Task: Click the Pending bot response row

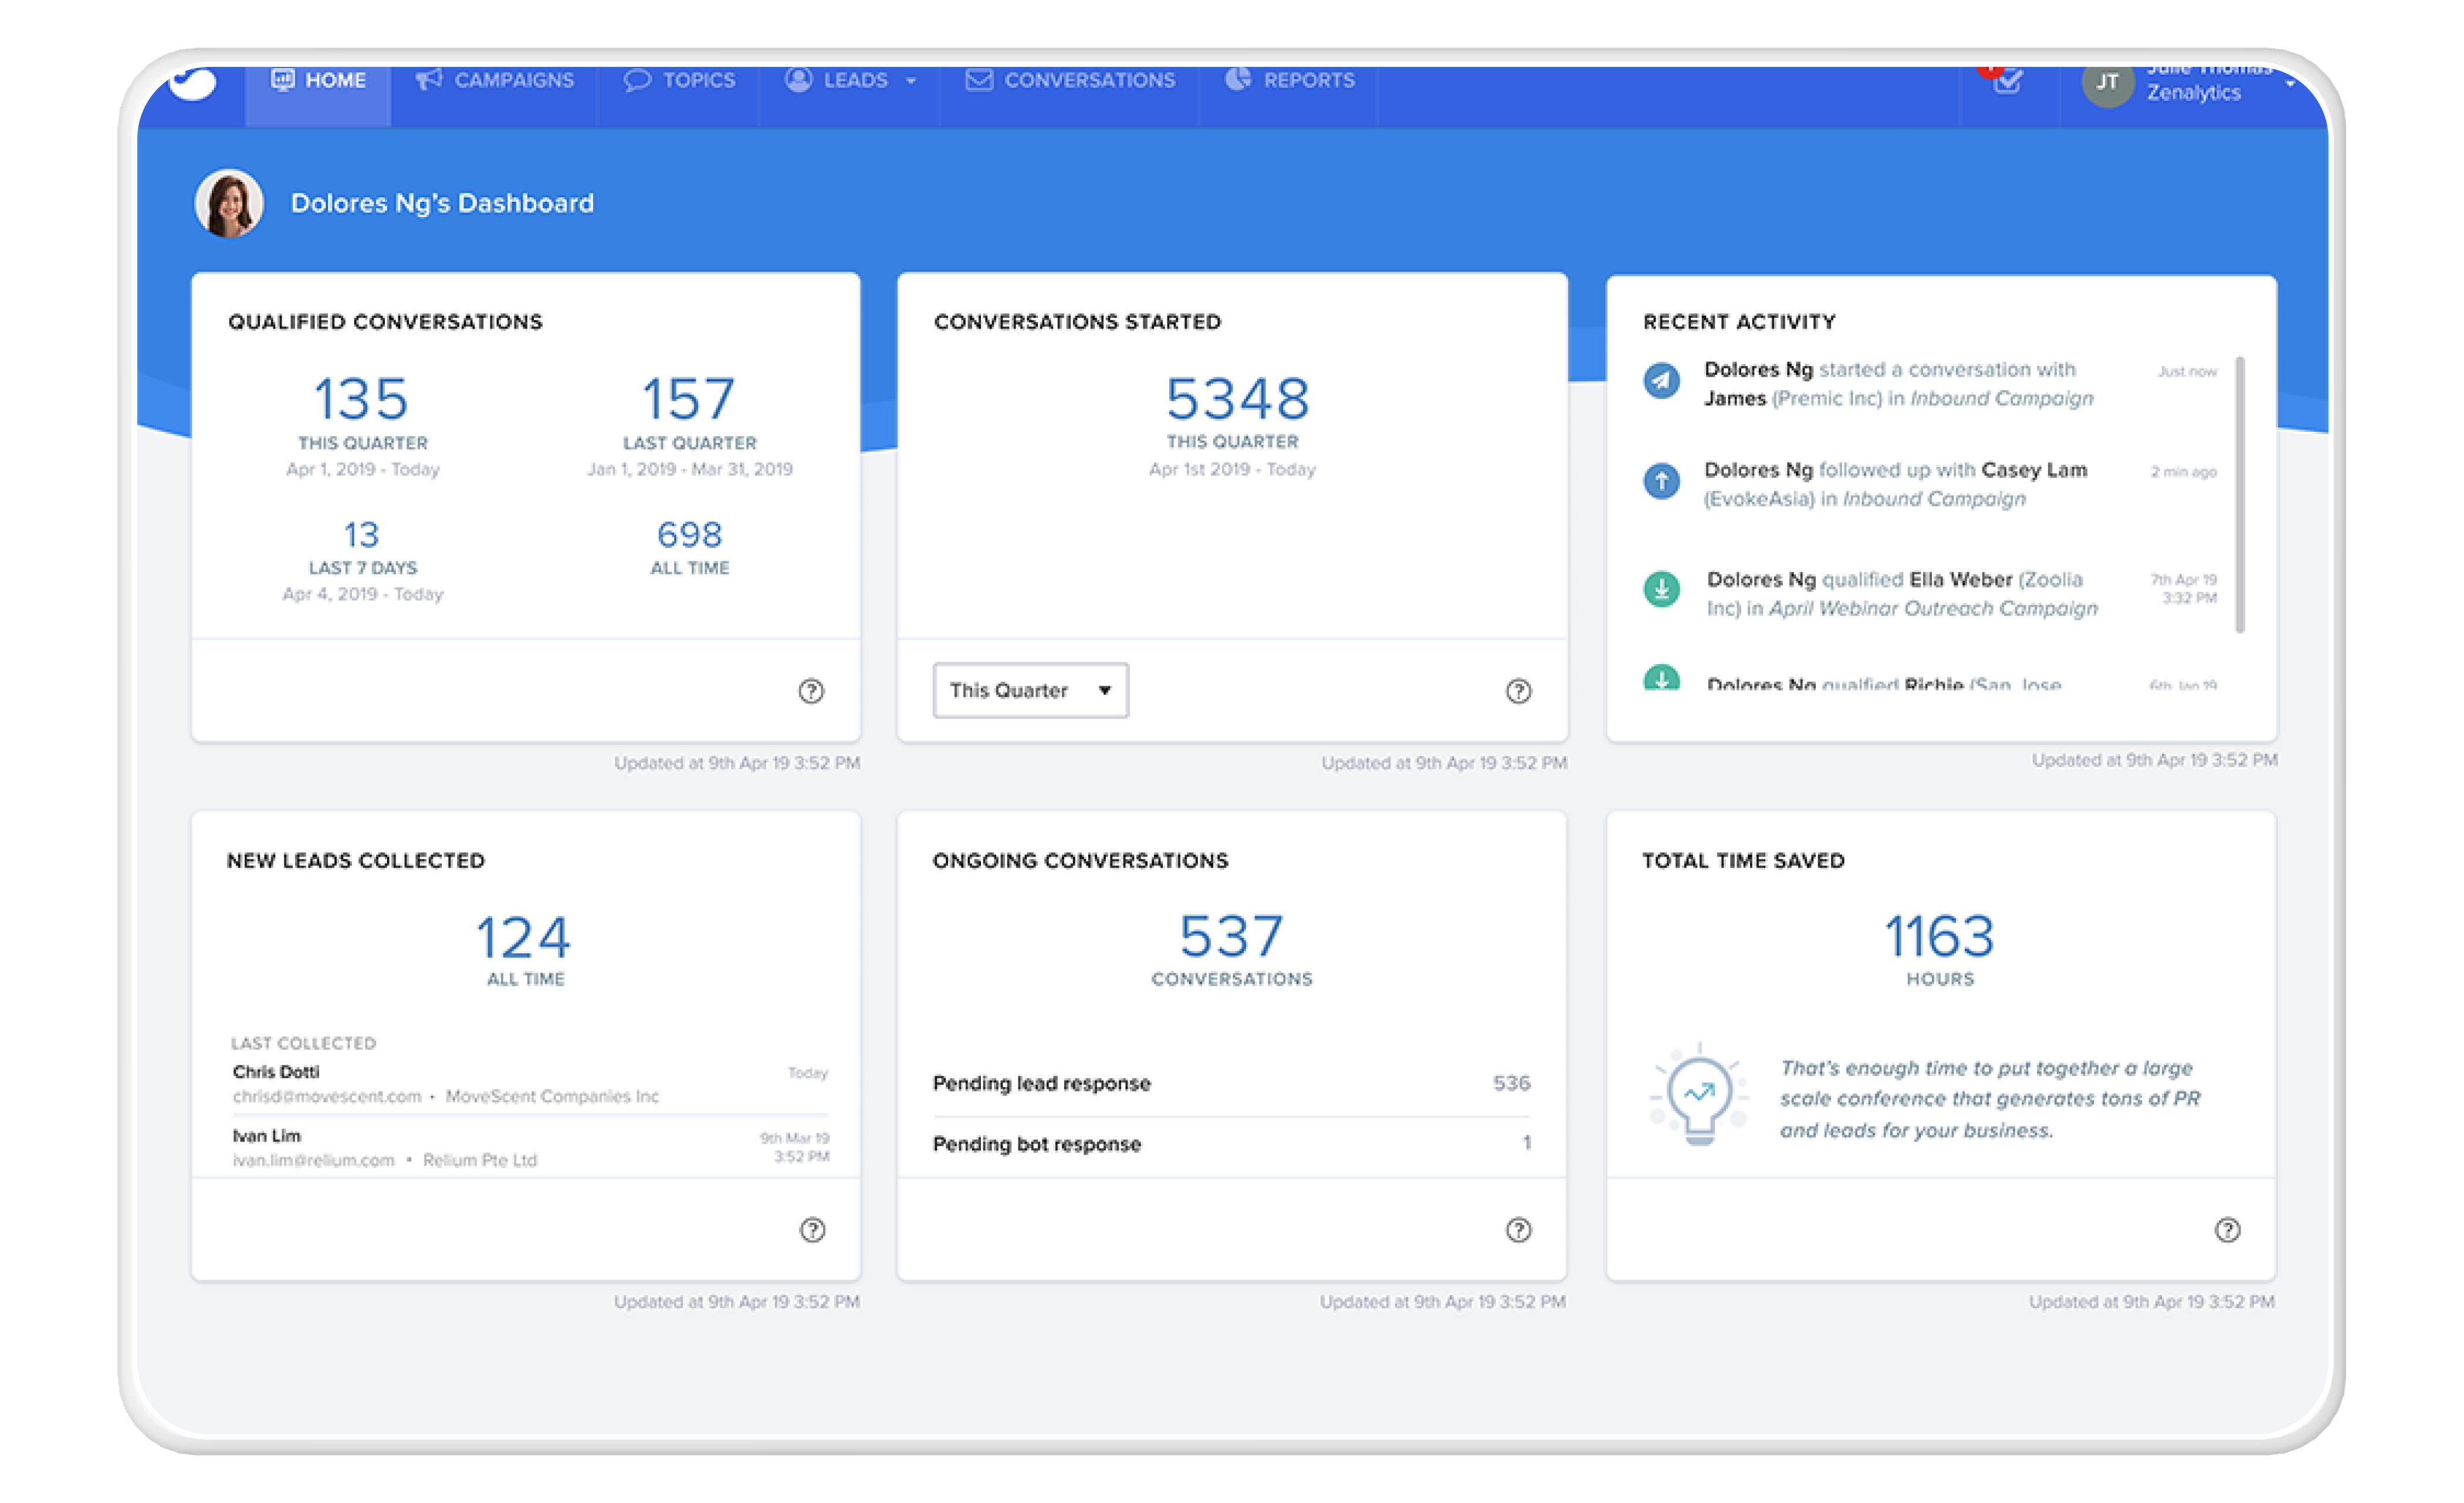Action: [x=1231, y=1144]
